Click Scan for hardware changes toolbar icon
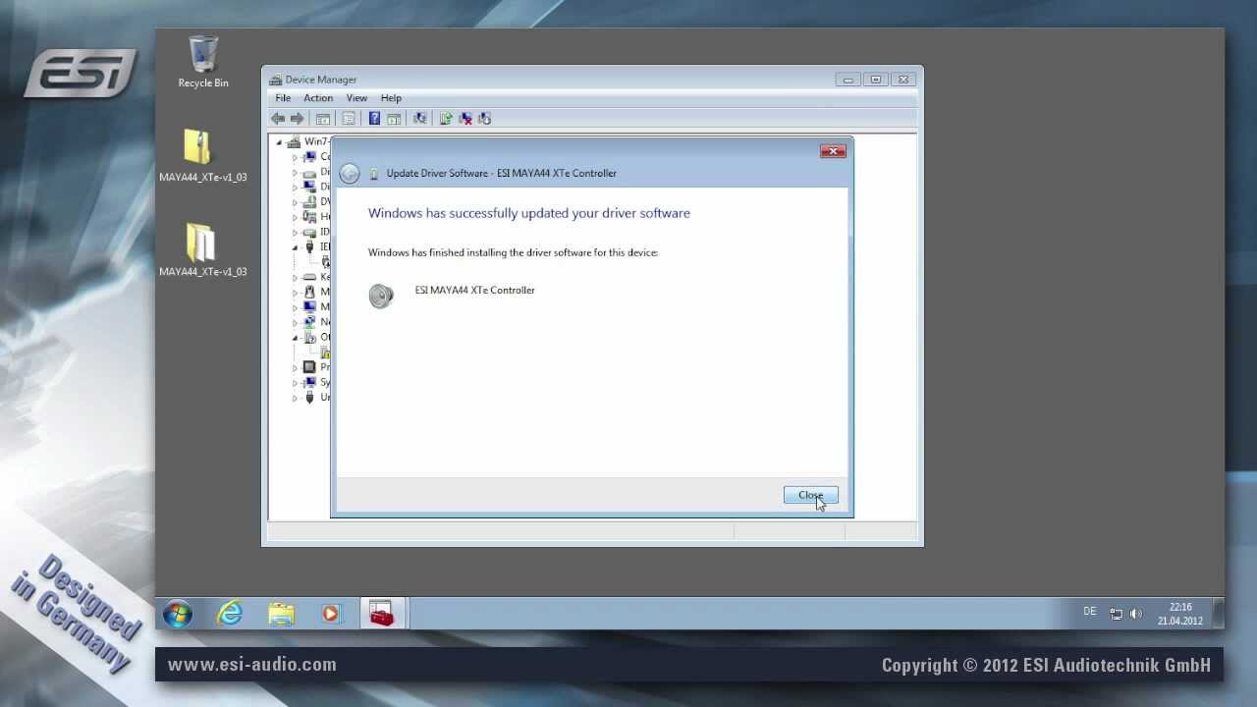The image size is (1257, 707). click(419, 119)
